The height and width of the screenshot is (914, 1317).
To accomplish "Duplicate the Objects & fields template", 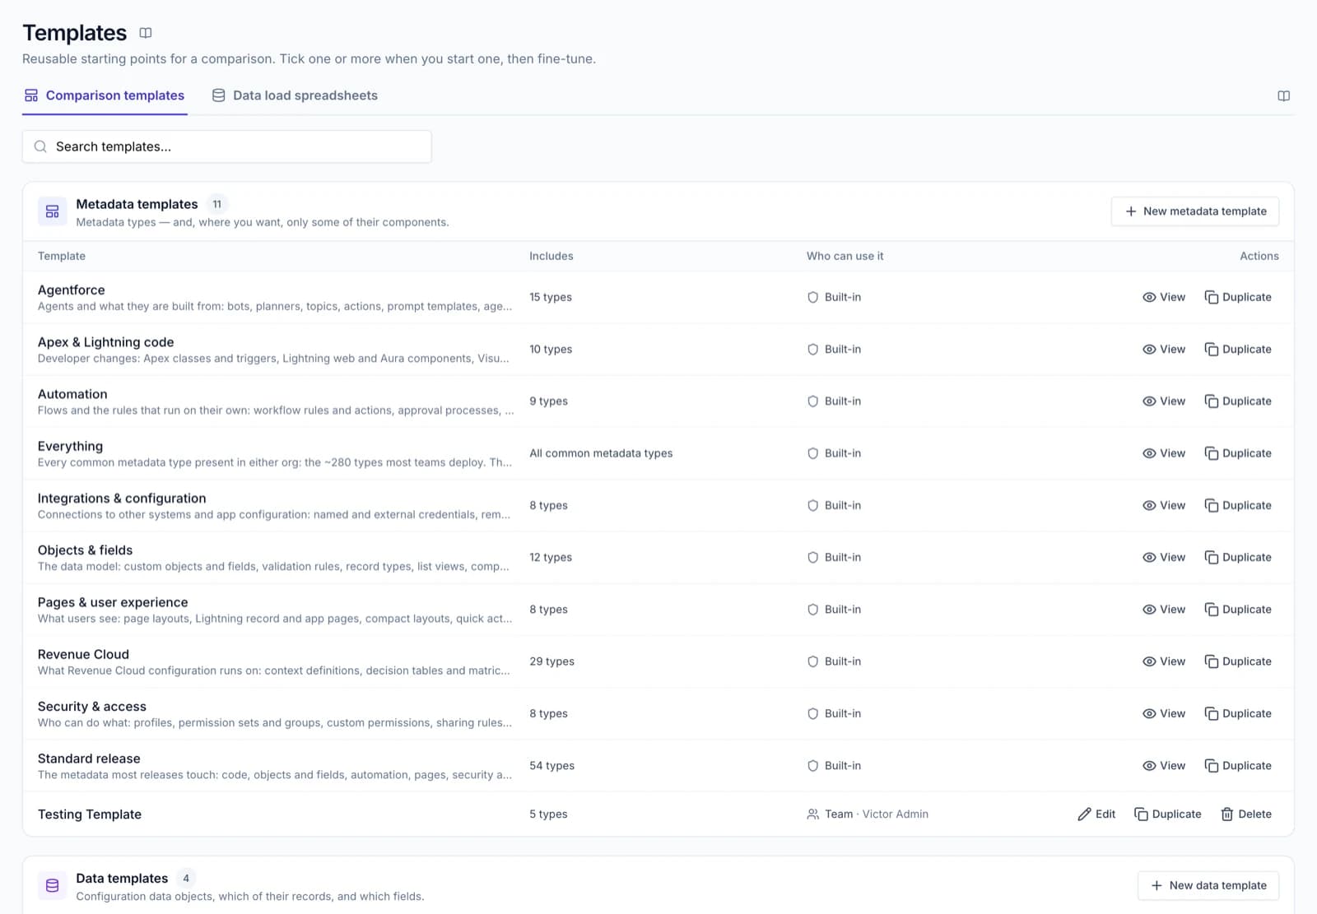I will (x=1237, y=557).
